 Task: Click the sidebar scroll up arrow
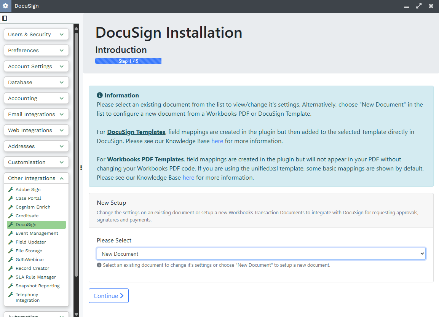click(76, 28)
